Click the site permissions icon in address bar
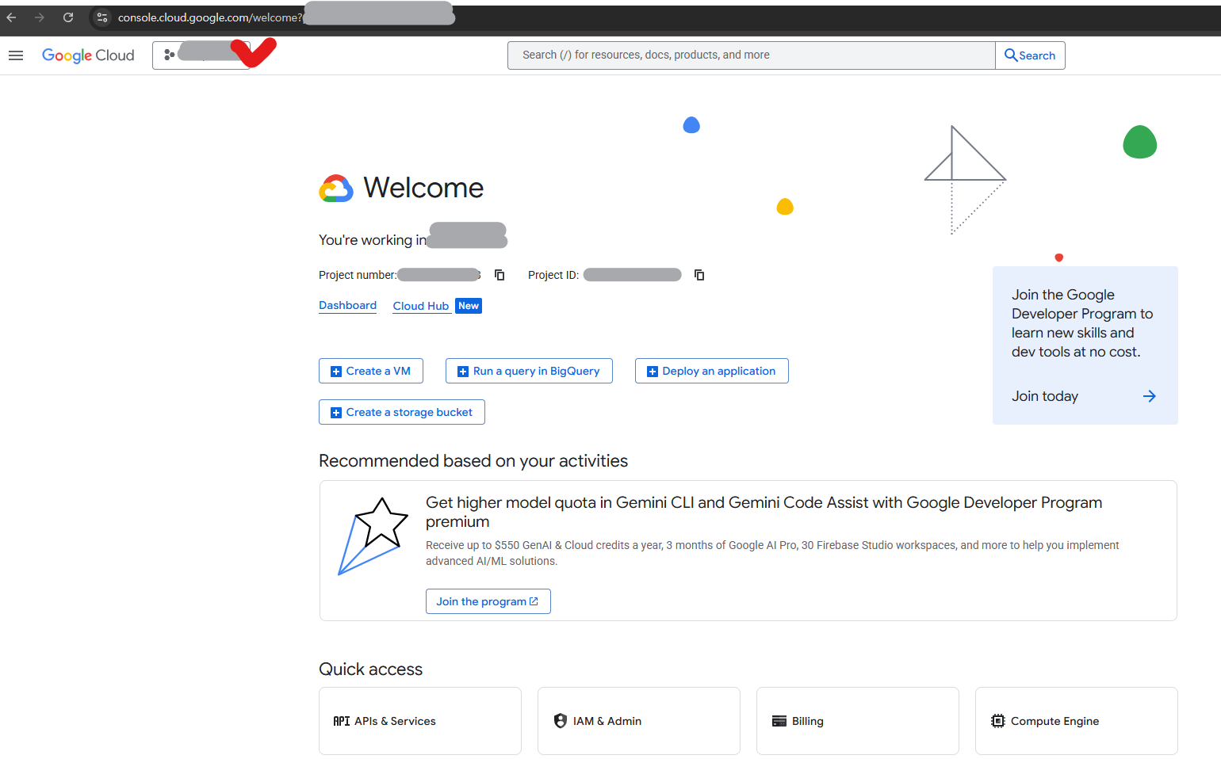The image size is (1221, 759). [x=102, y=16]
